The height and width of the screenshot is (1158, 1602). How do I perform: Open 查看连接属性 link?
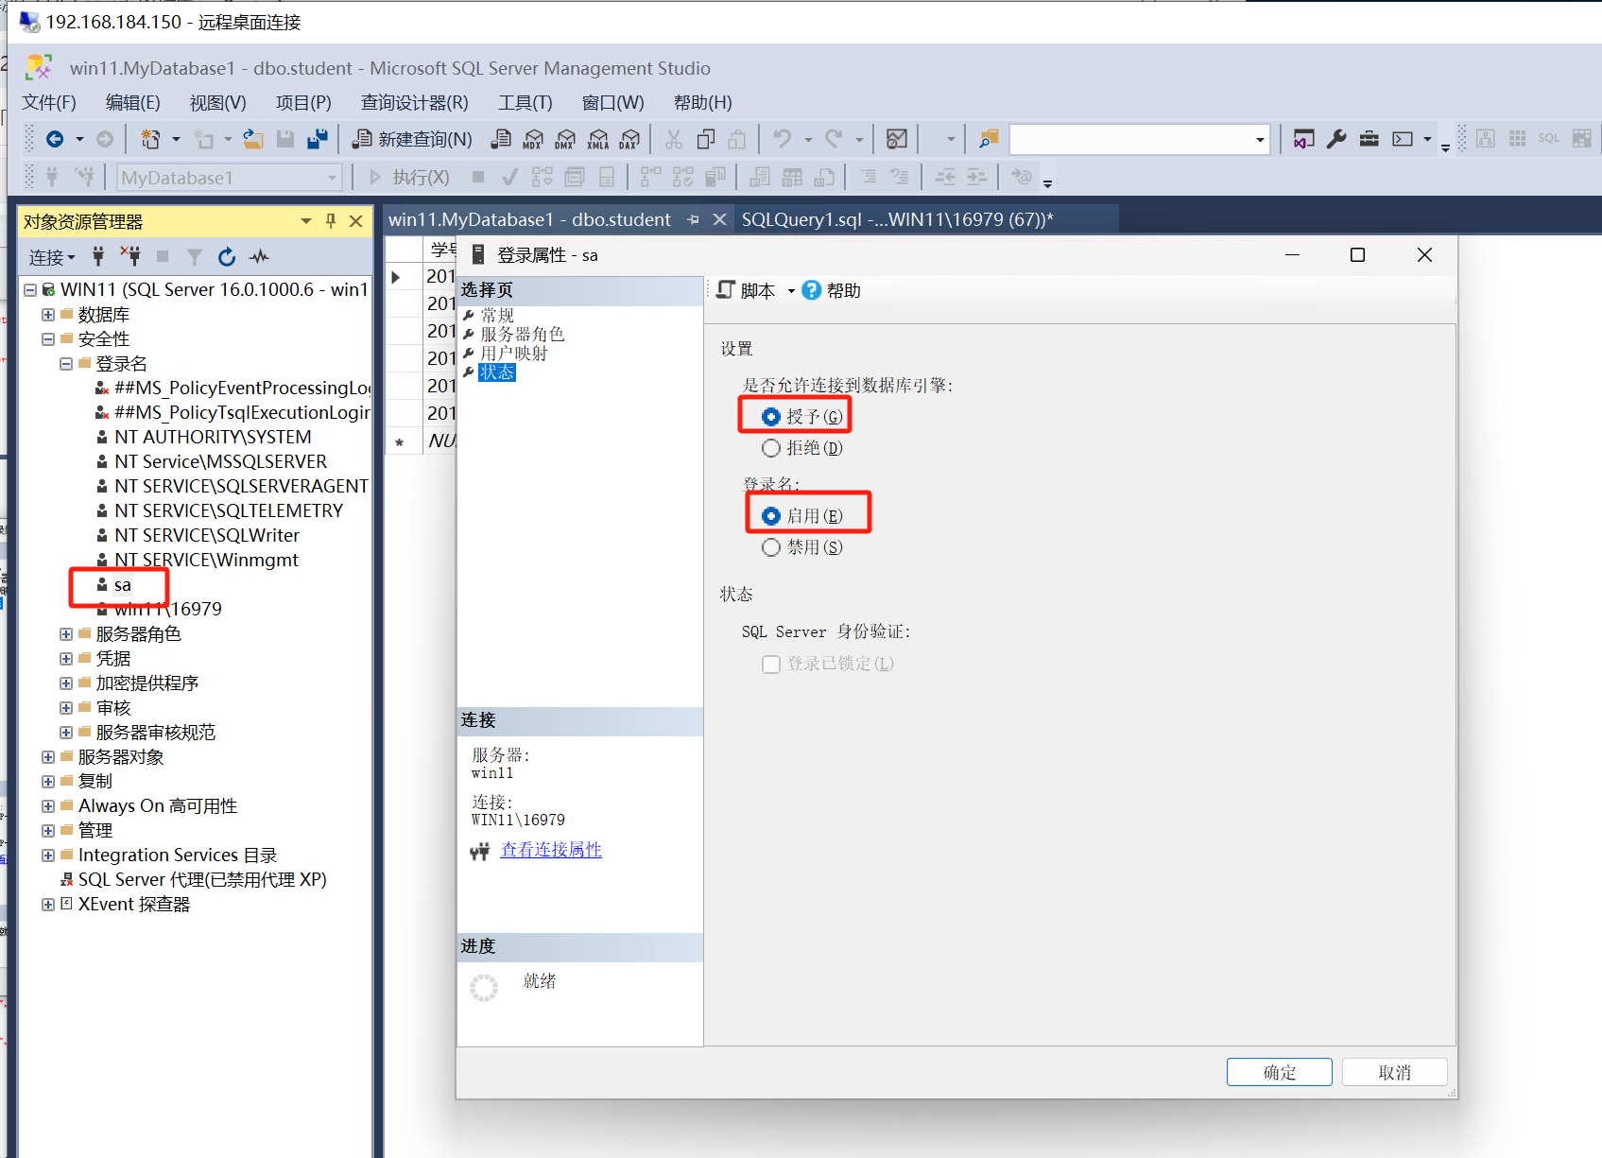point(551,849)
